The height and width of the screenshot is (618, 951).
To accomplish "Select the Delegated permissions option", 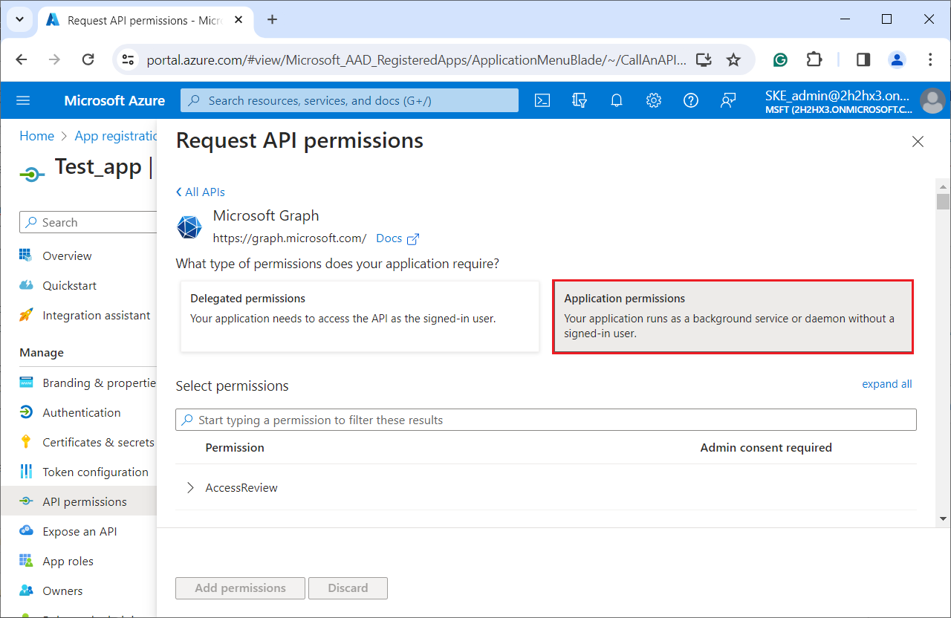I will click(360, 316).
